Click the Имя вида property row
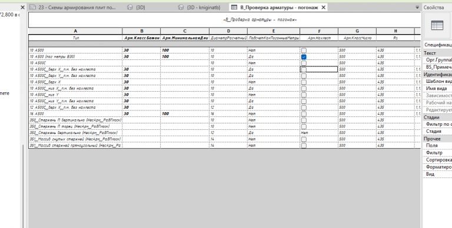This screenshot has width=452, height=228. click(x=437, y=89)
